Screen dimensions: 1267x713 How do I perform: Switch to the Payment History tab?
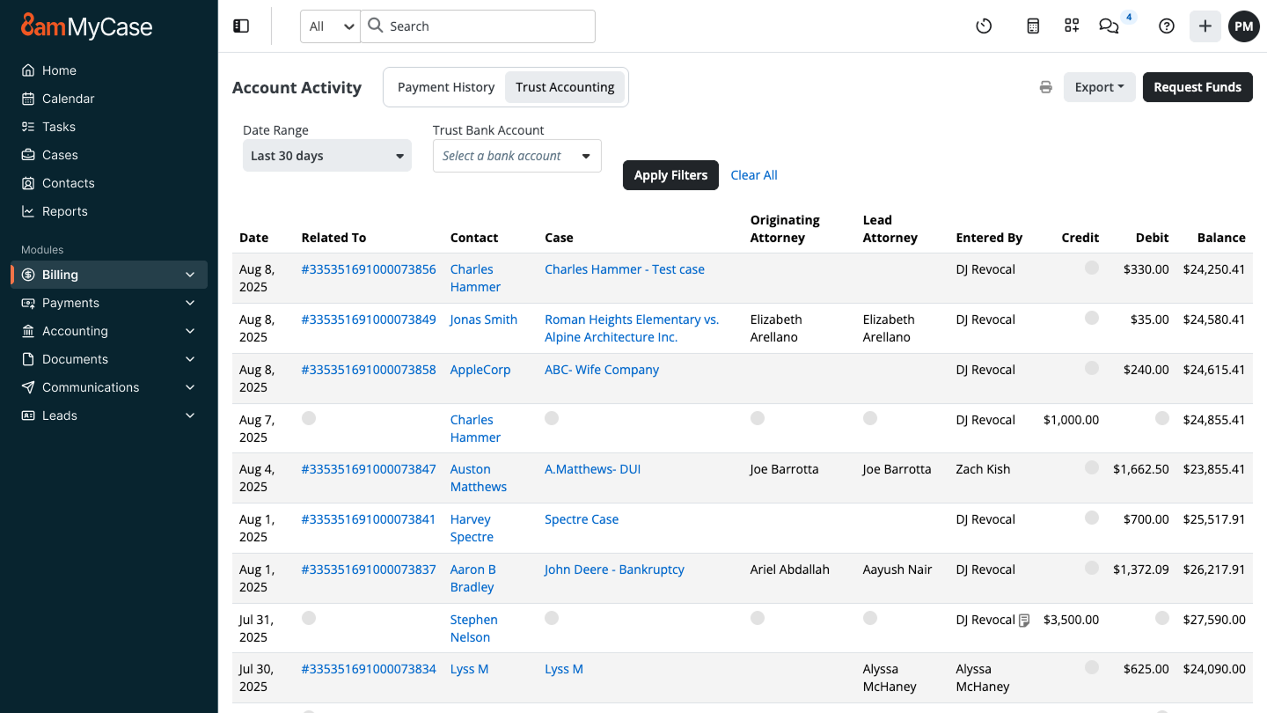(x=445, y=86)
